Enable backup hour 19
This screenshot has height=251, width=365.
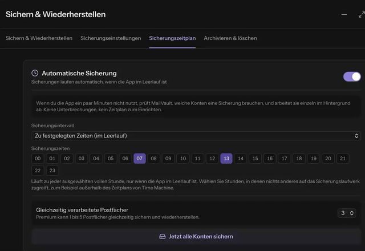point(314,159)
